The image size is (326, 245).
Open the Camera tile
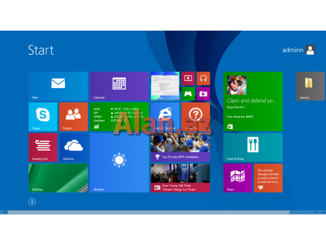pyautogui.click(x=203, y=94)
